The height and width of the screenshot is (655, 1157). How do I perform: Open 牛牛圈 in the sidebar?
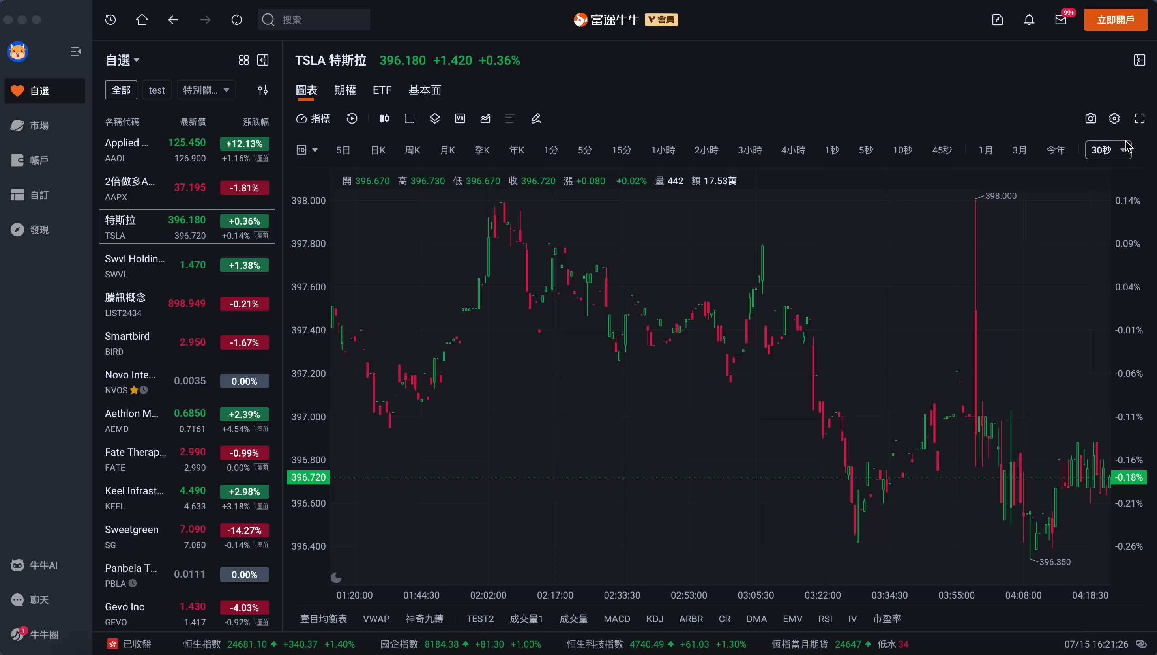pyautogui.click(x=45, y=634)
